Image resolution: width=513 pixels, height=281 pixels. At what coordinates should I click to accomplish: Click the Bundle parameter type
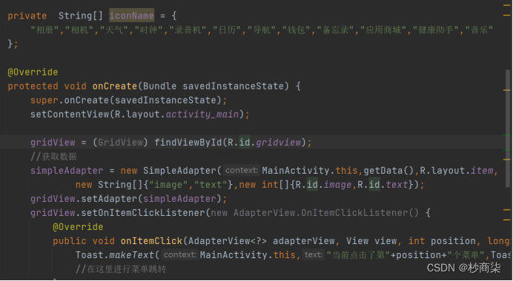click(x=159, y=87)
